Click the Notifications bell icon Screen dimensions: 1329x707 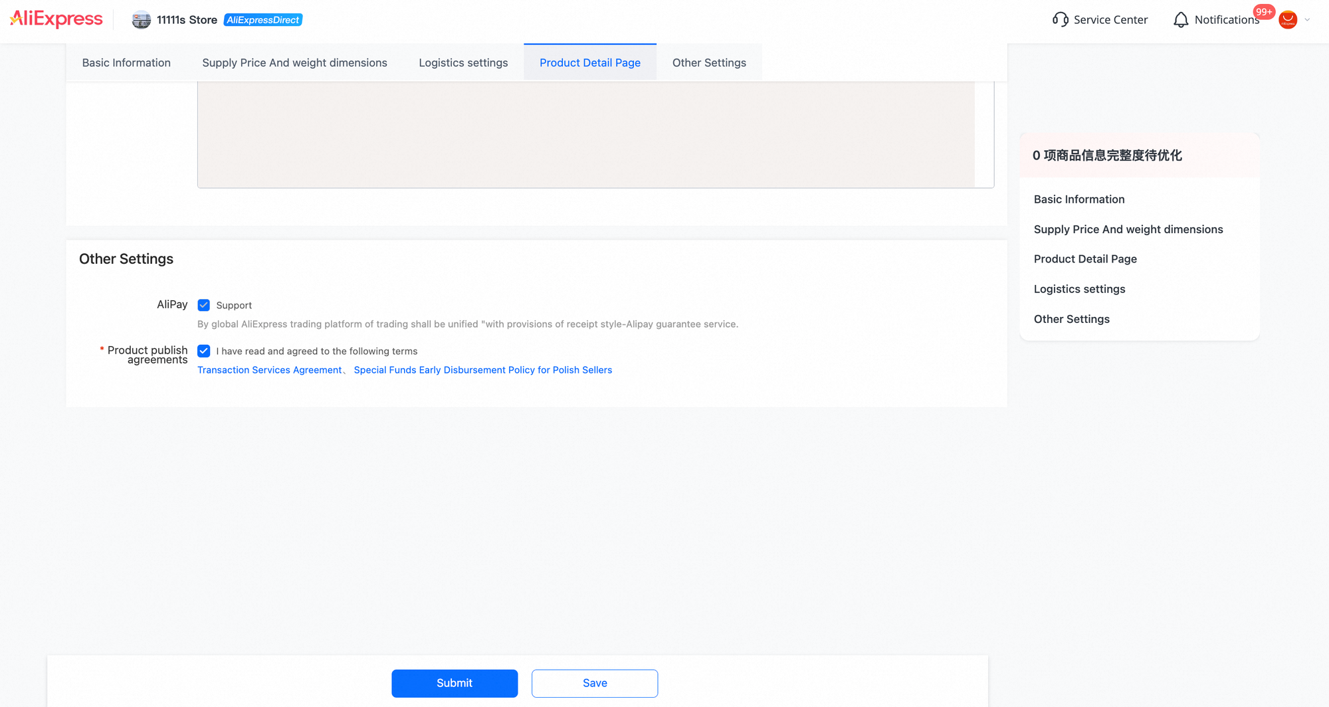click(1181, 20)
